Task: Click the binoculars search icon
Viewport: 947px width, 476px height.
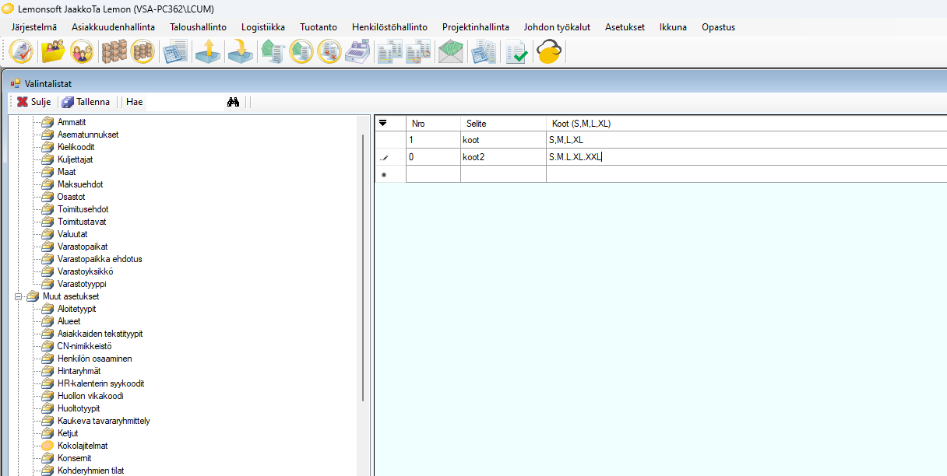Action: point(232,102)
